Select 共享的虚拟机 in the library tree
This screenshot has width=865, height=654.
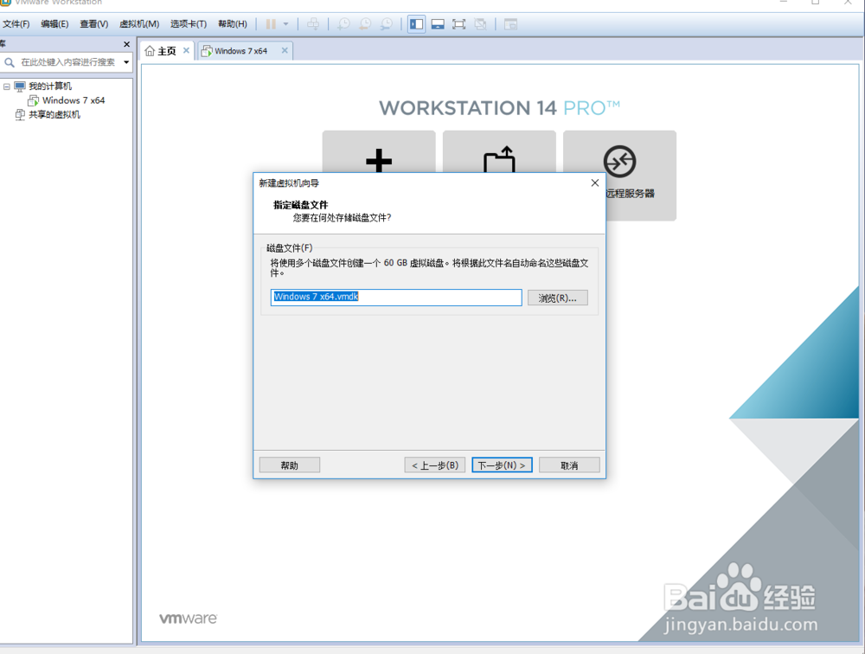pos(54,115)
